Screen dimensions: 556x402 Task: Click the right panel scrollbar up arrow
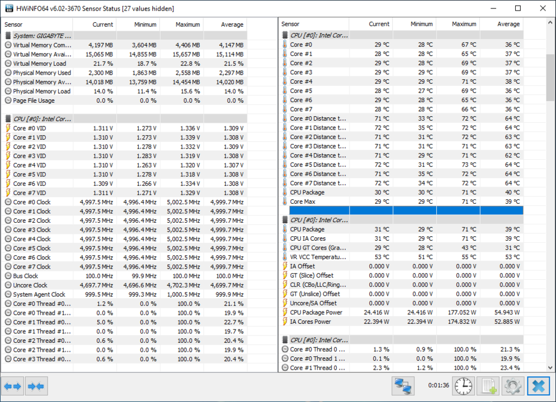point(550,22)
